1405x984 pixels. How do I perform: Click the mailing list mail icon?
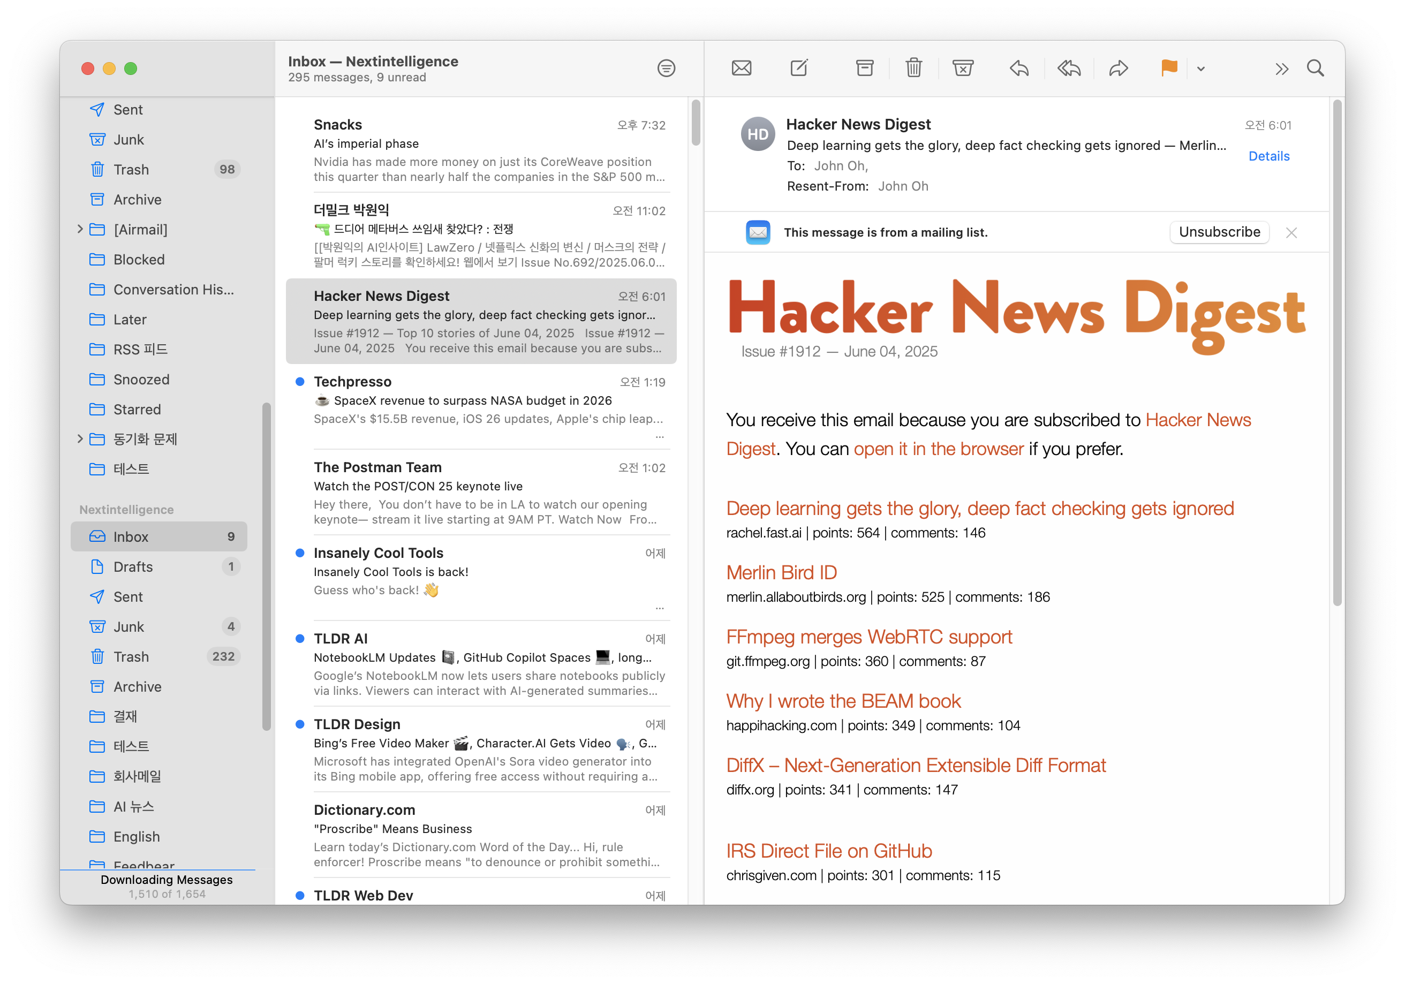click(758, 232)
